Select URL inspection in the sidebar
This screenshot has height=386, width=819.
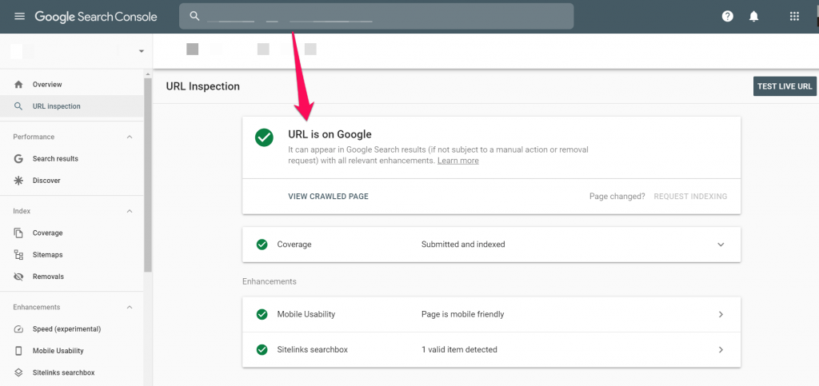pos(71,105)
